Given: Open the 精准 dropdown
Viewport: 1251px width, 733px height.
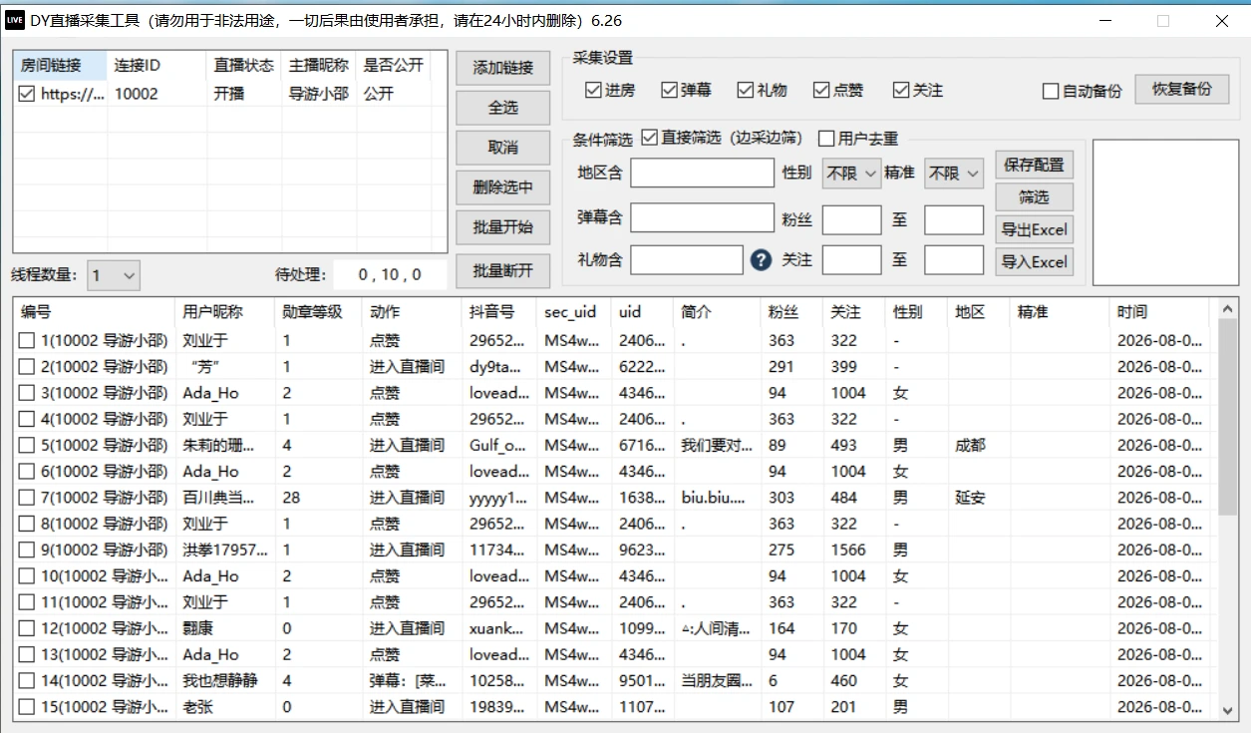Looking at the screenshot, I should pyautogui.click(x=954, y=174).
